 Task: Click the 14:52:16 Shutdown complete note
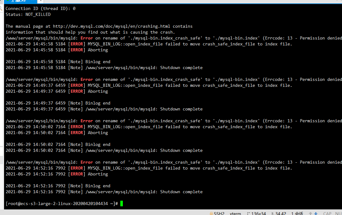tap(104, 191)
